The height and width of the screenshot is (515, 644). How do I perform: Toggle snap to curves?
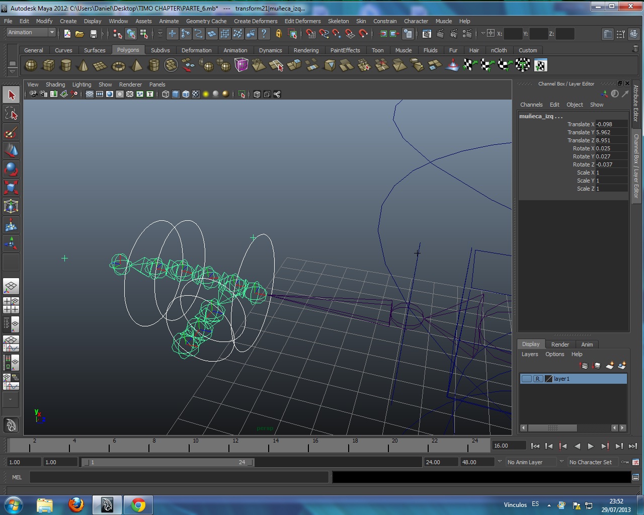324,34
